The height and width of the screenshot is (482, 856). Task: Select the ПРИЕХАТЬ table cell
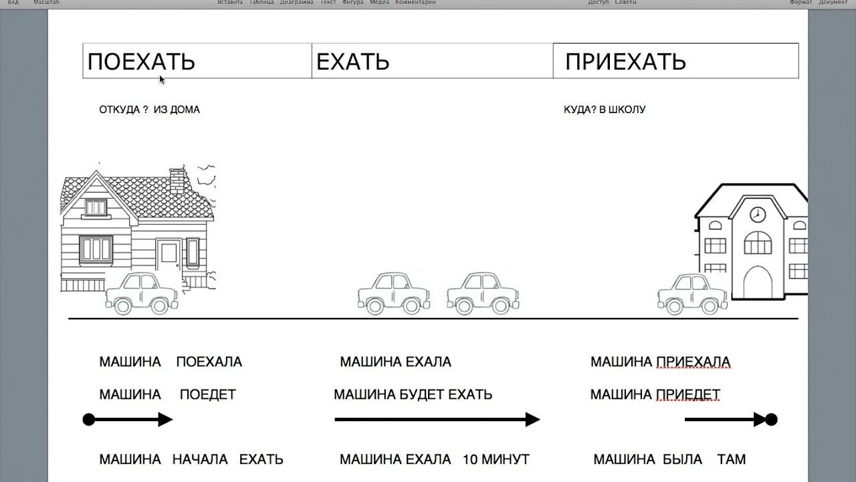coord(676,61)
